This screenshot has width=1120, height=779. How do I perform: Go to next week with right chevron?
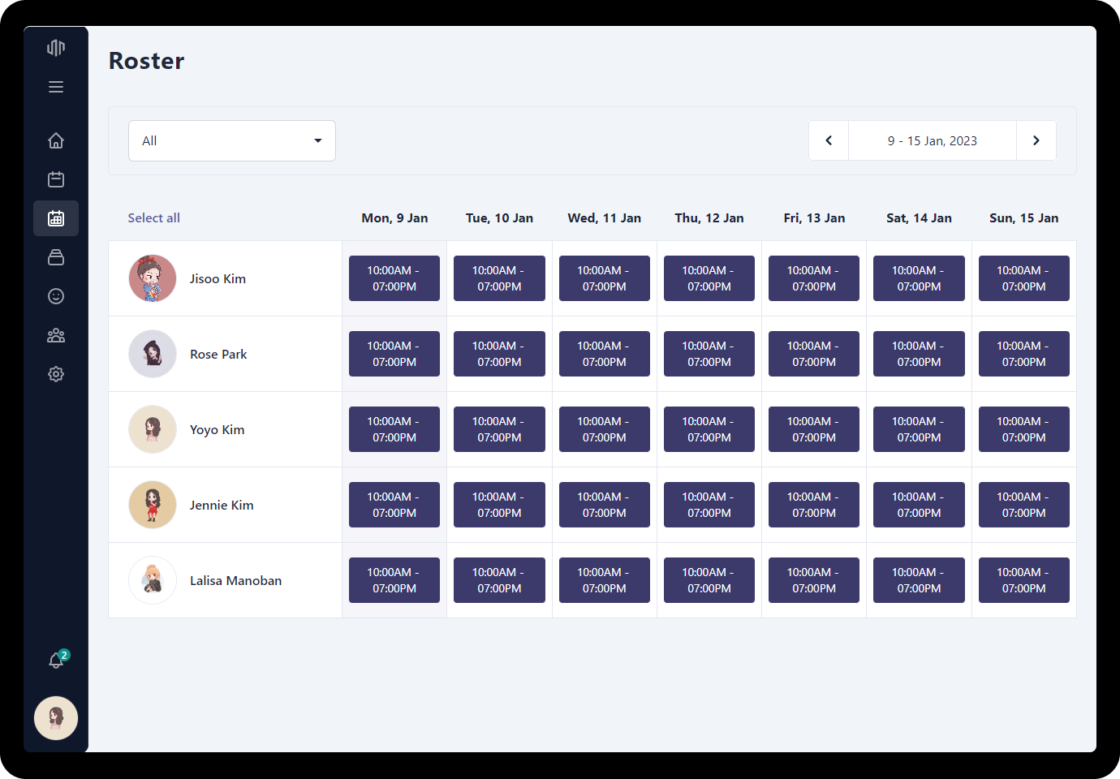(1036, 141)
